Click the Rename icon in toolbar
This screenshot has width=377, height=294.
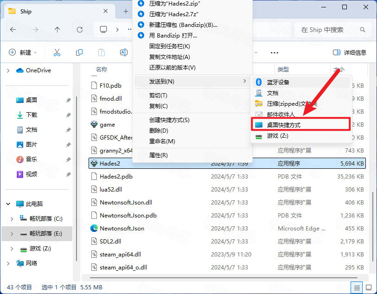click(124, 52)
